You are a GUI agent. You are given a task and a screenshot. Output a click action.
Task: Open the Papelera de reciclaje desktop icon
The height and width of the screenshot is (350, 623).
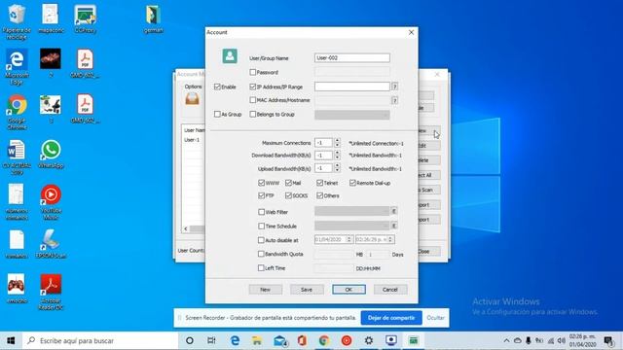pos(17,21)
